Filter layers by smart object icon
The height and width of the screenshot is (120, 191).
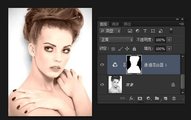tap(160, 31)
